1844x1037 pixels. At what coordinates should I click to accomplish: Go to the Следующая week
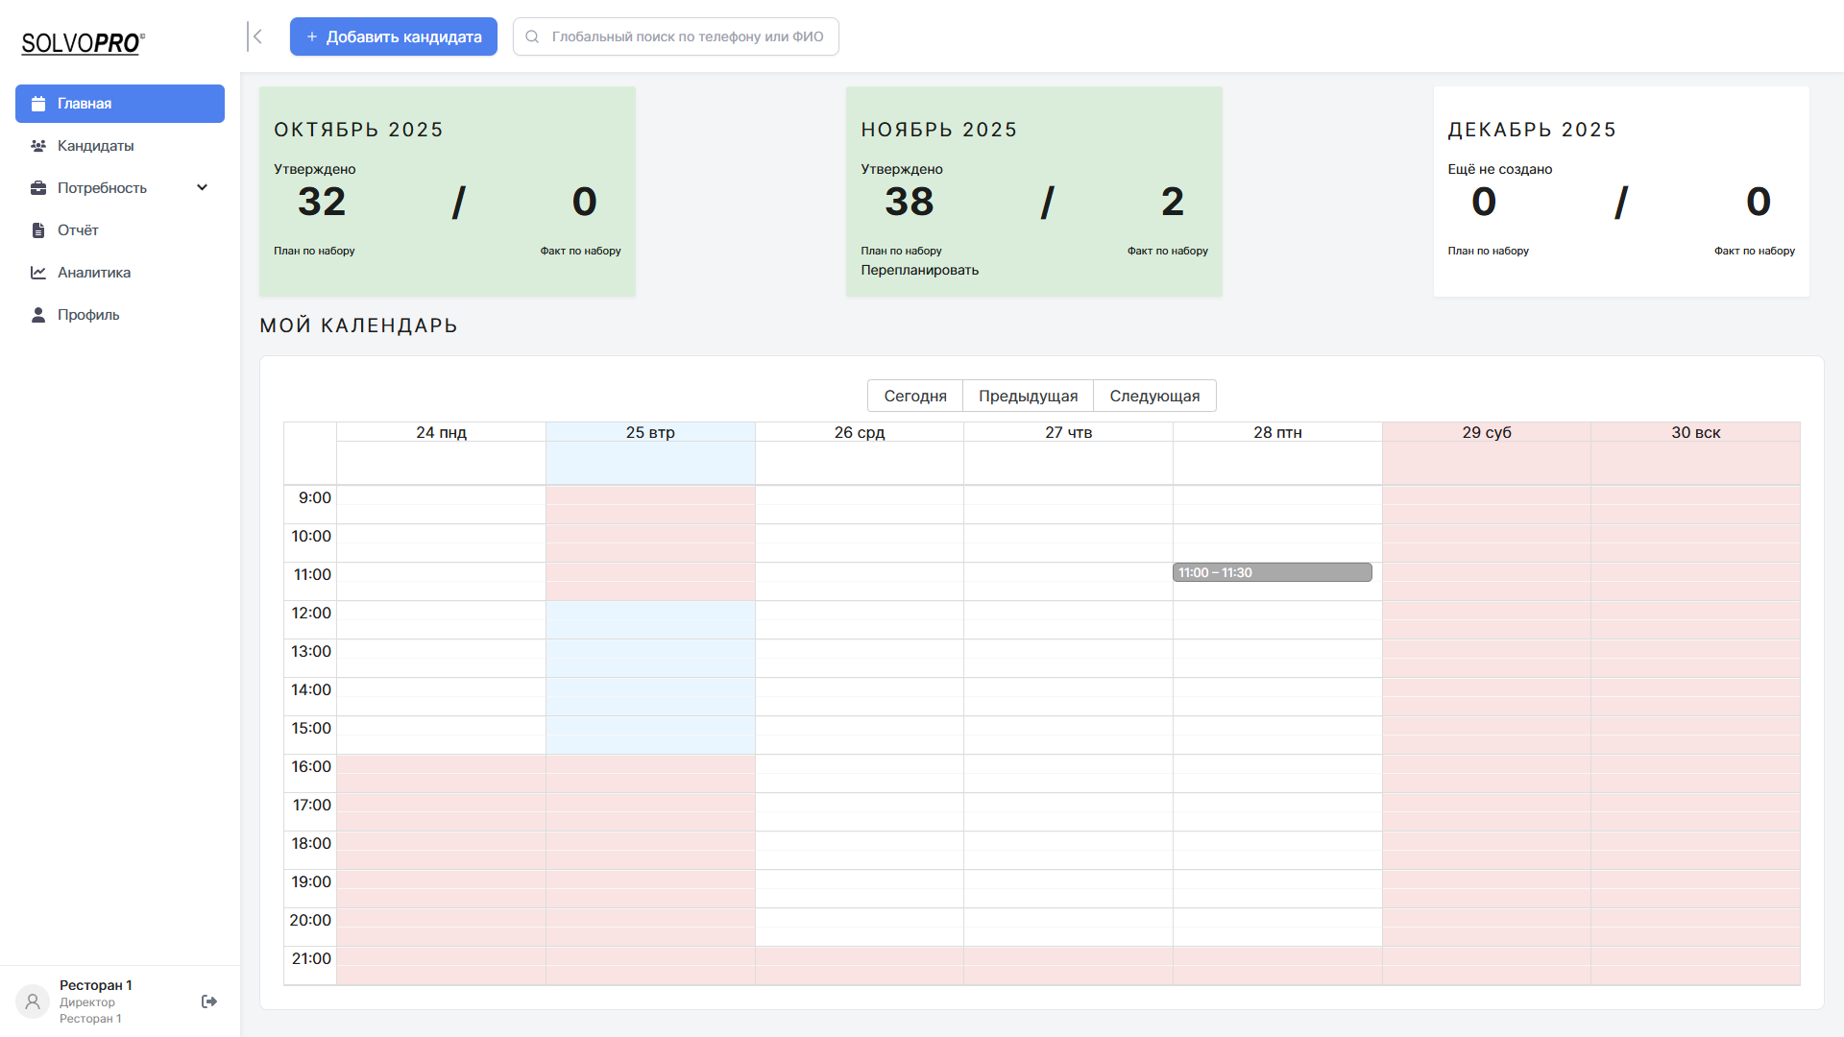(1154, 396)
